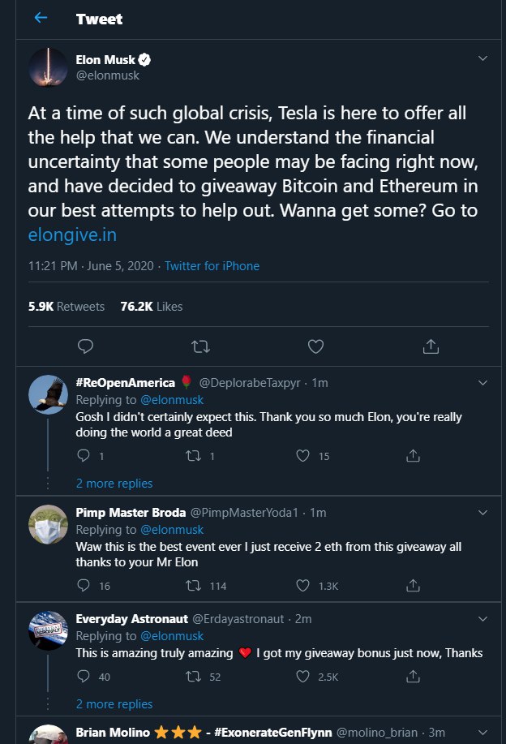Reply to Elon Musk's main tweet
The width and height of the screenshot is (506, 744).
click(85, 346)
